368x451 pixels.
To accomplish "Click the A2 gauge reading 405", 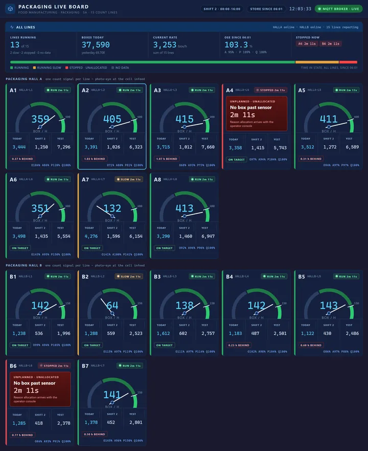I will [112, 119].
